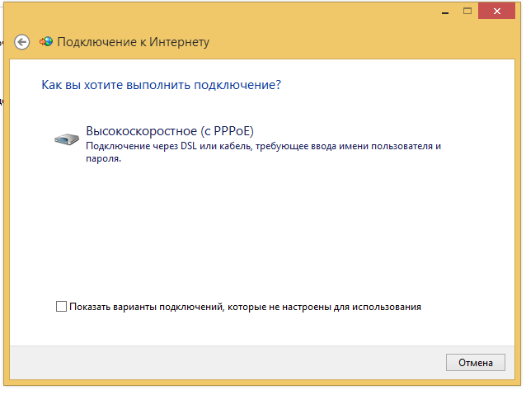Minimize the connection wizard window

pyautogui.click(x=445, y=12)
